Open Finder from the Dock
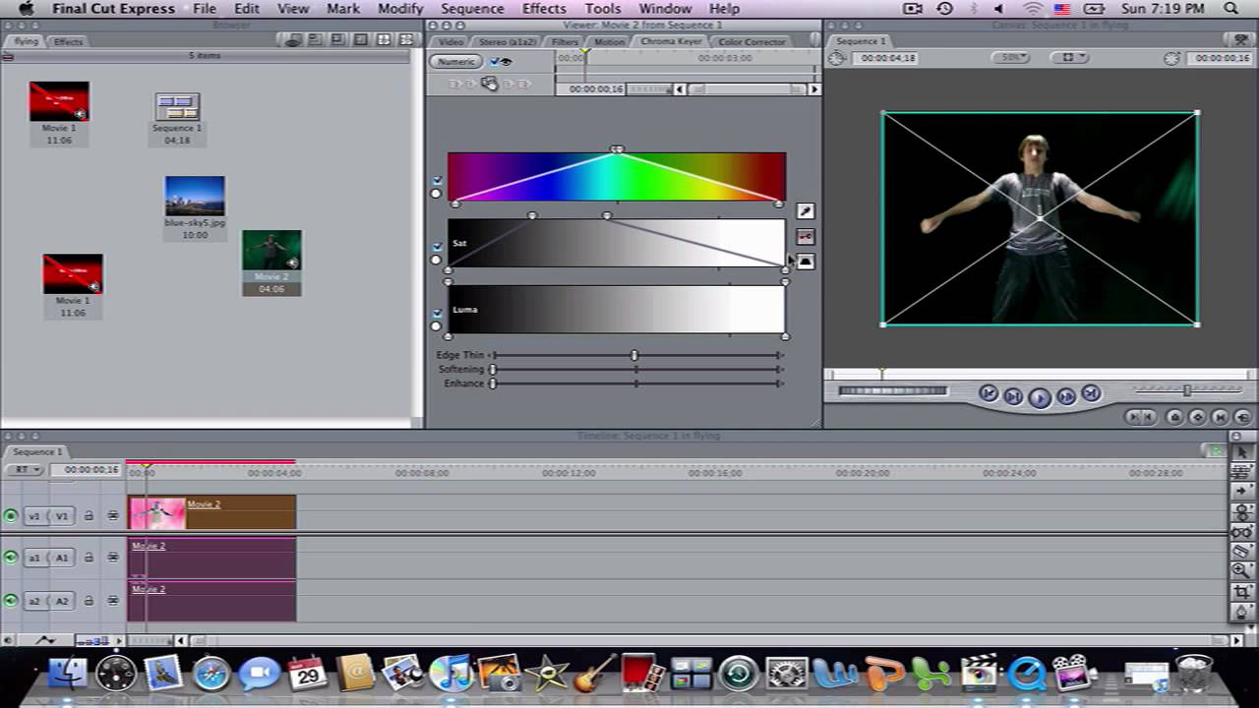 (x=68, y=675)
